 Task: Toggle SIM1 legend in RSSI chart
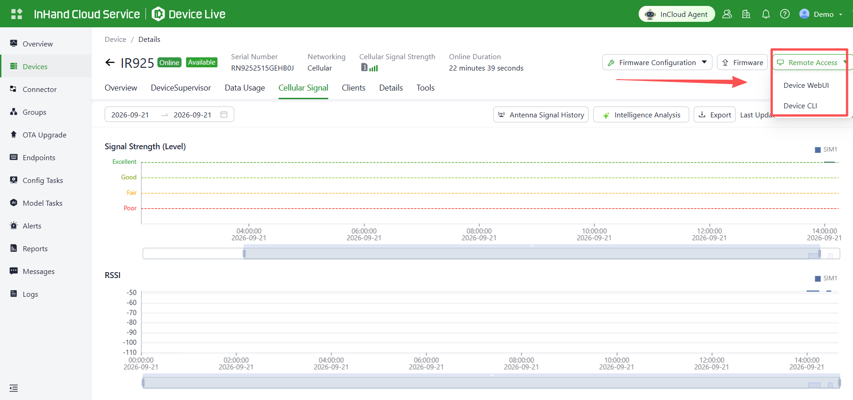click(826, 278)
